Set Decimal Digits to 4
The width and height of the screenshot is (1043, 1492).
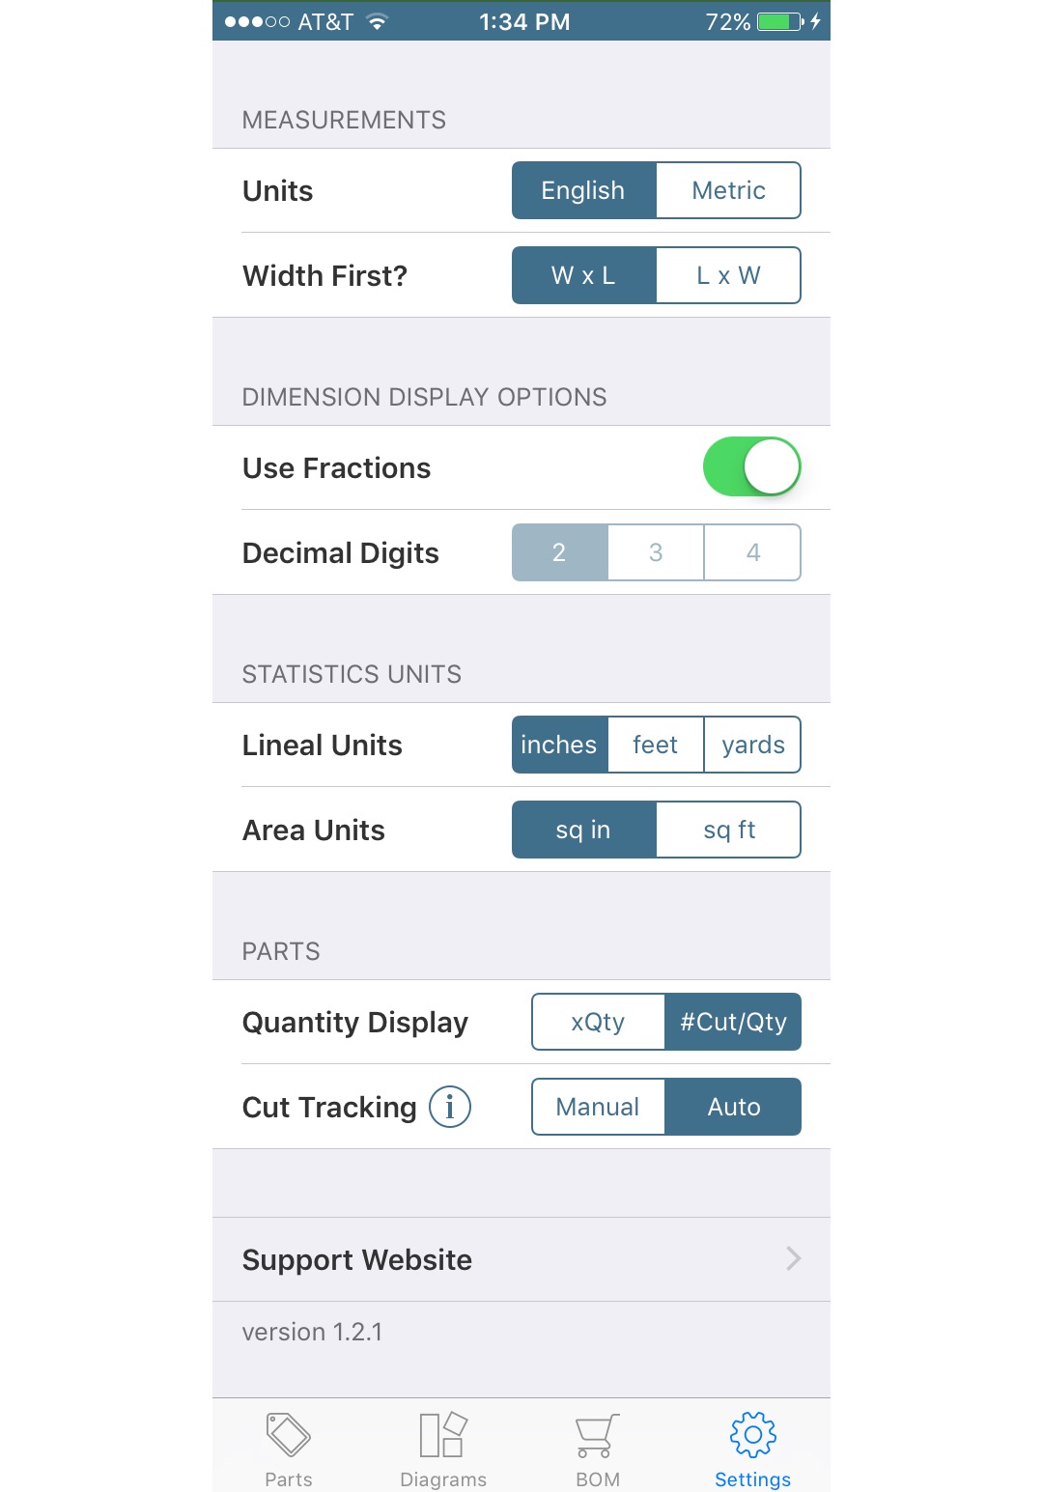point(753,552)
